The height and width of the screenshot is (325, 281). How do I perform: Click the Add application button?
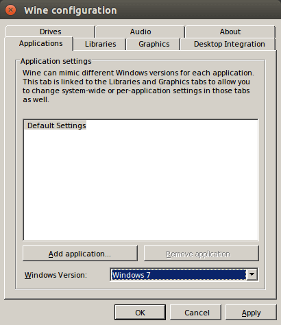pyautogui.click(x=80, y=254)
